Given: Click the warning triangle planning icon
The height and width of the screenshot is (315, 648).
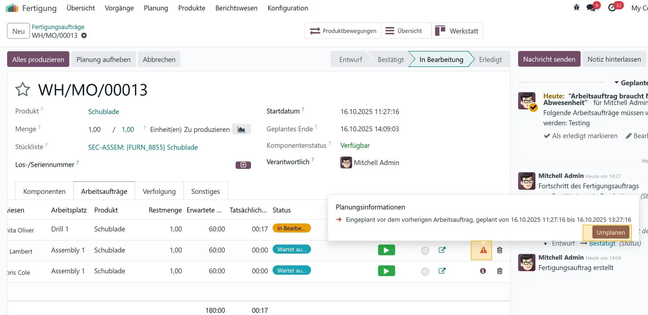Looking at the screenshot, I should click(x=483, y=250).
